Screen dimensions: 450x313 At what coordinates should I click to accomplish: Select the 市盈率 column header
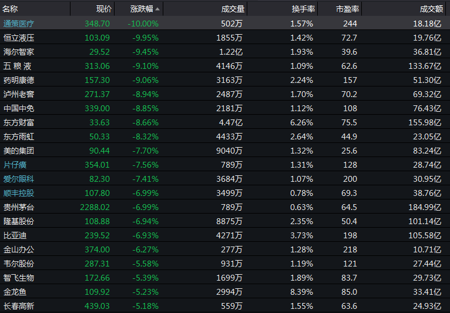point(347,9)
